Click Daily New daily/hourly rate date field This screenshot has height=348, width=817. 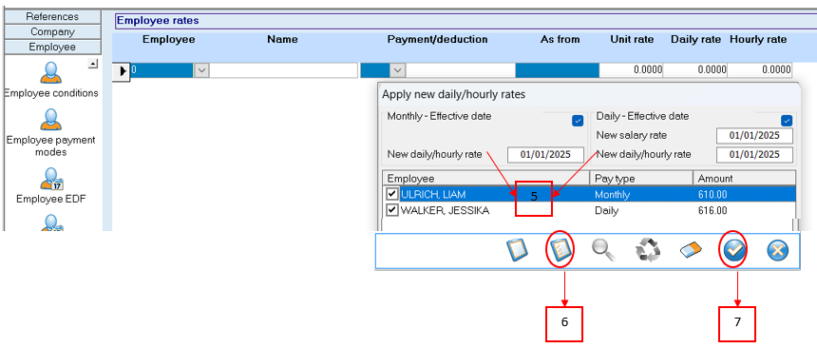coord(754,154)
